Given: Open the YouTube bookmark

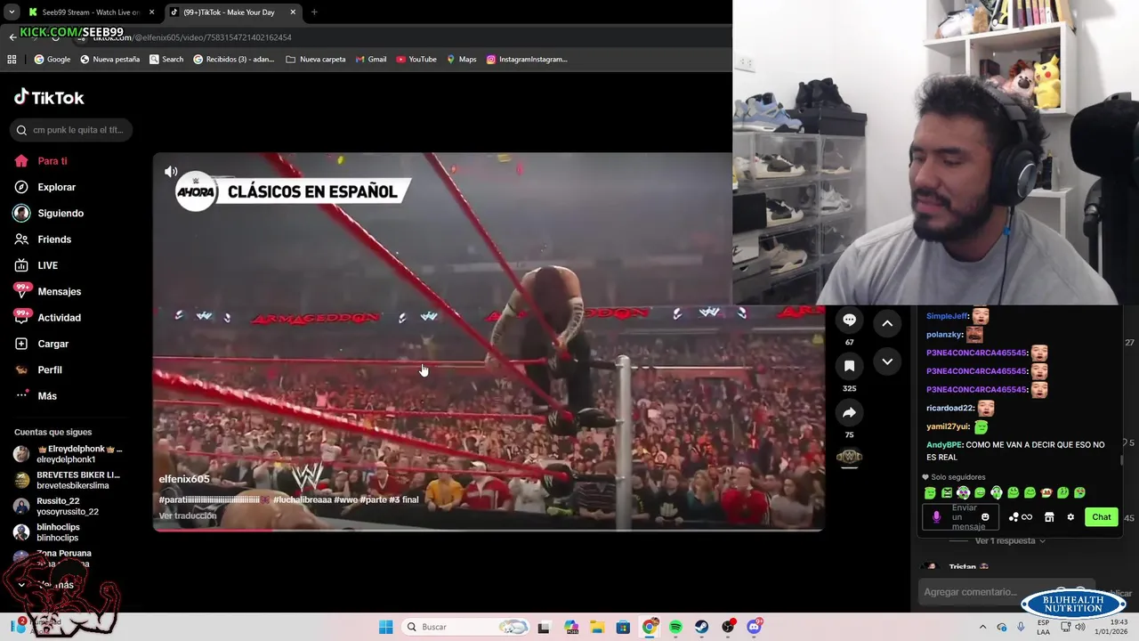Looking at the screenshot, I should 416,59.
